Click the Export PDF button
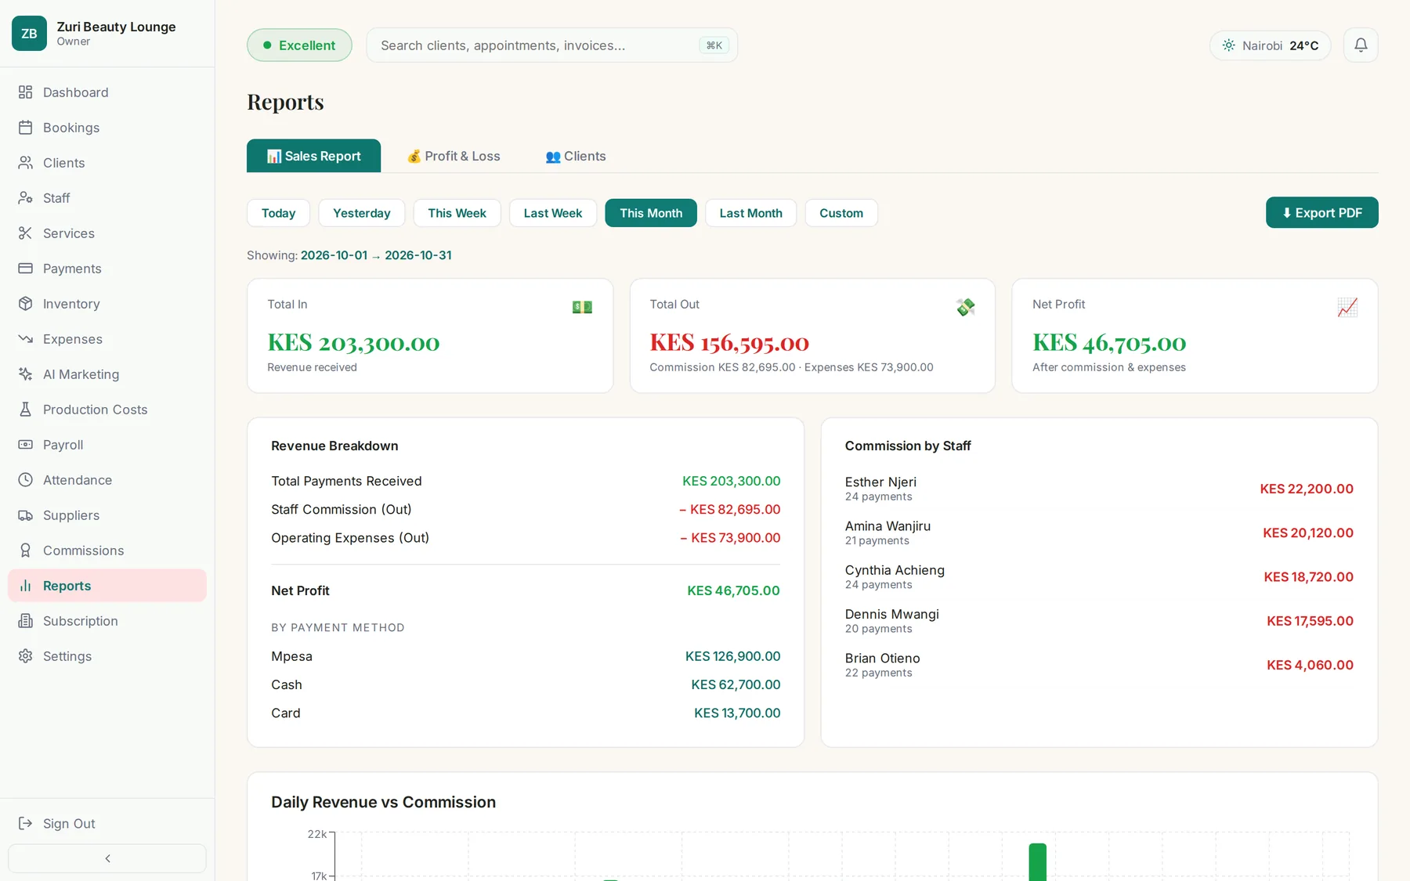Viewport: 1410px width, 881px height. (1321, 212)
